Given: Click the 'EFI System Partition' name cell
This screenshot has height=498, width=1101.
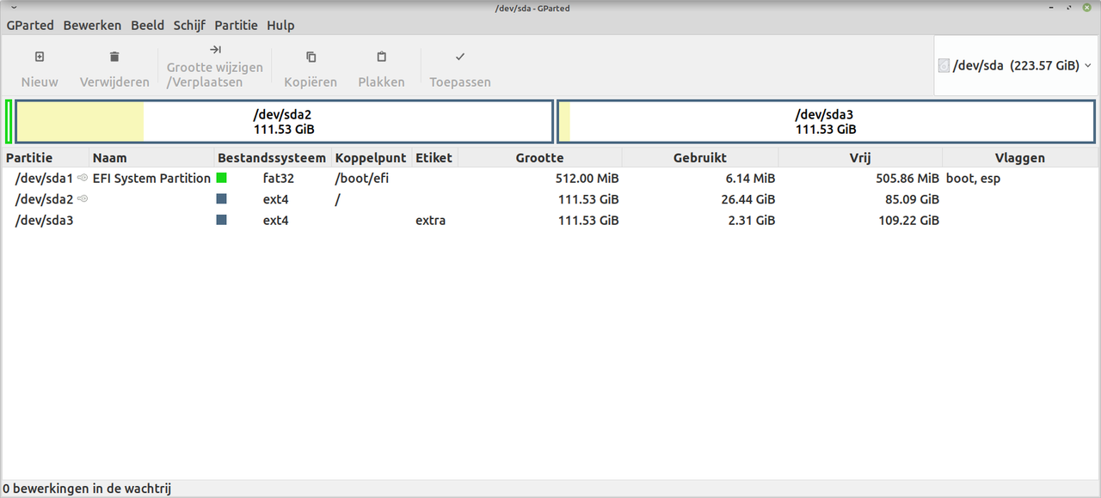Looking at the screenshot, I should click(151, 178).
